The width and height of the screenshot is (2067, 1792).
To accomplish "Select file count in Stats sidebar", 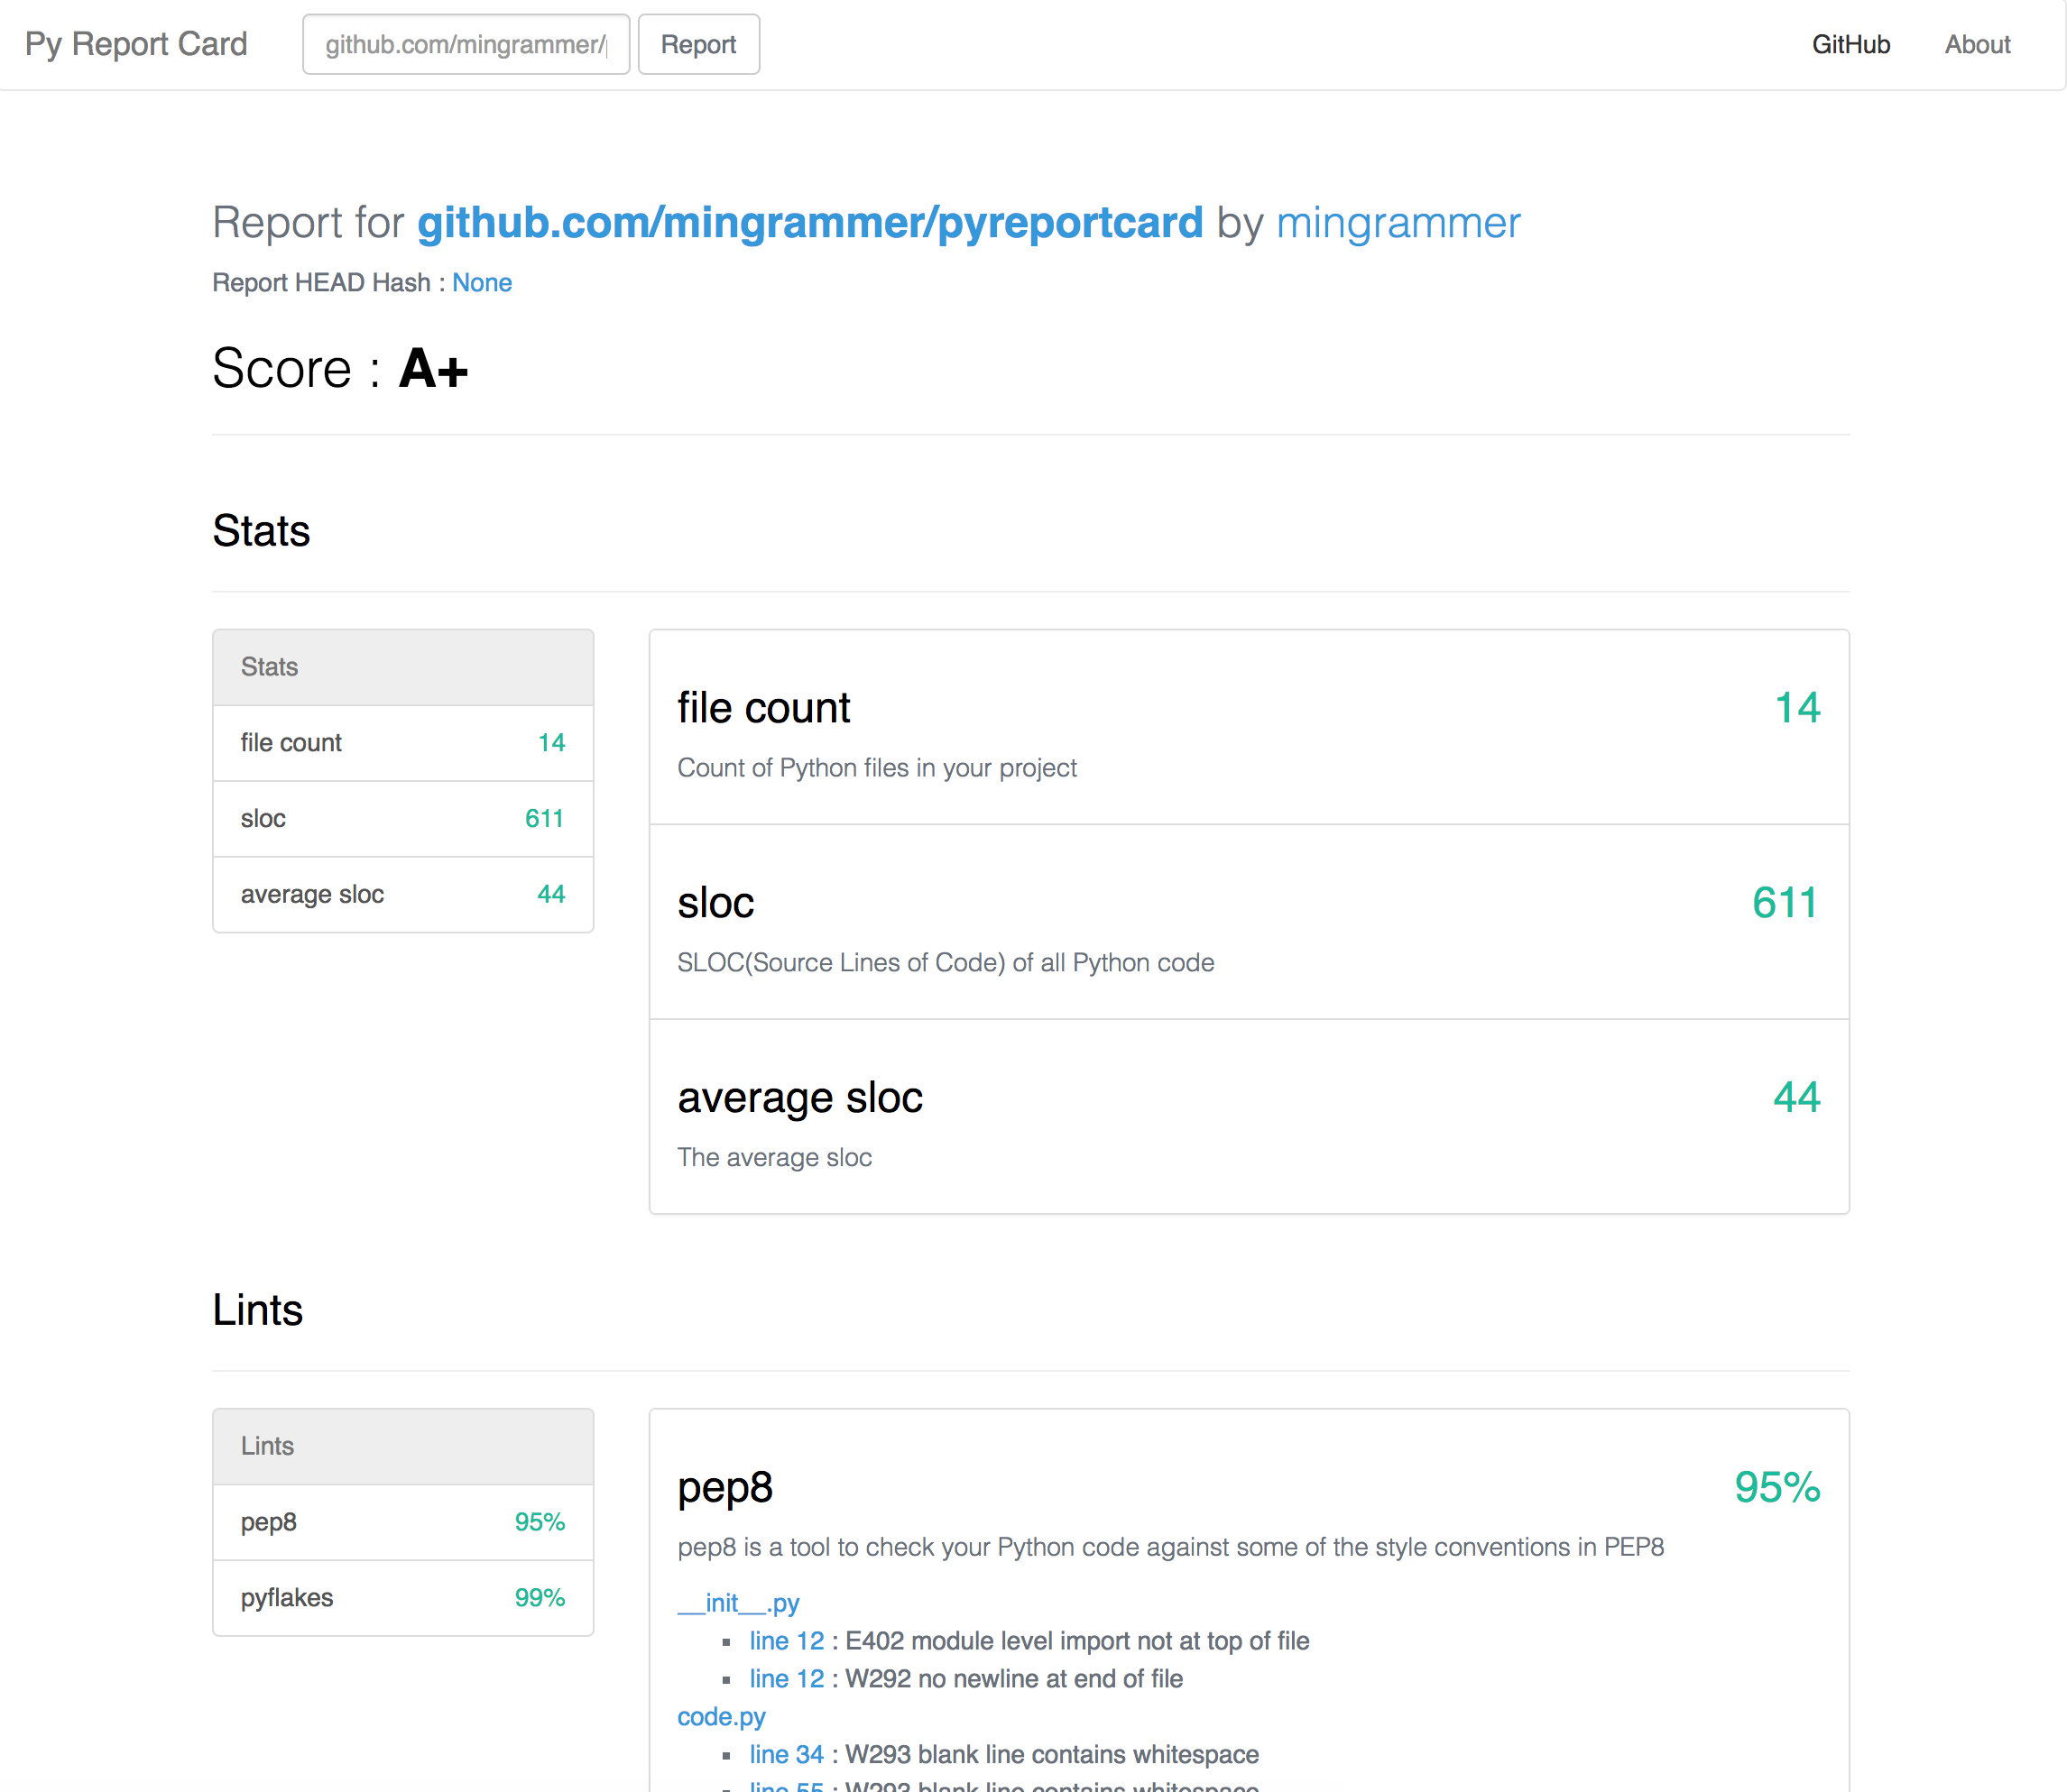I will [x=402, y=743].
